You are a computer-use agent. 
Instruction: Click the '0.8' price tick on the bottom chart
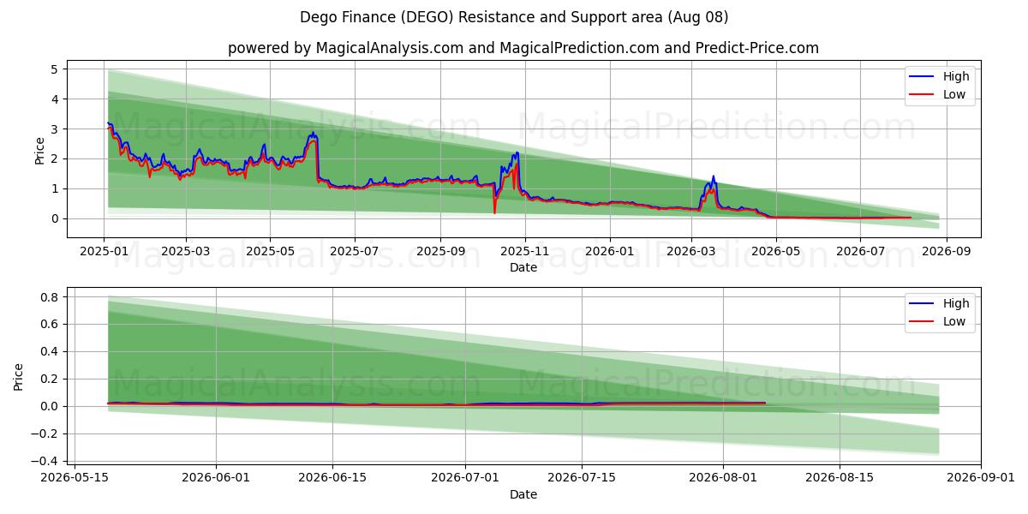(50, 296)
